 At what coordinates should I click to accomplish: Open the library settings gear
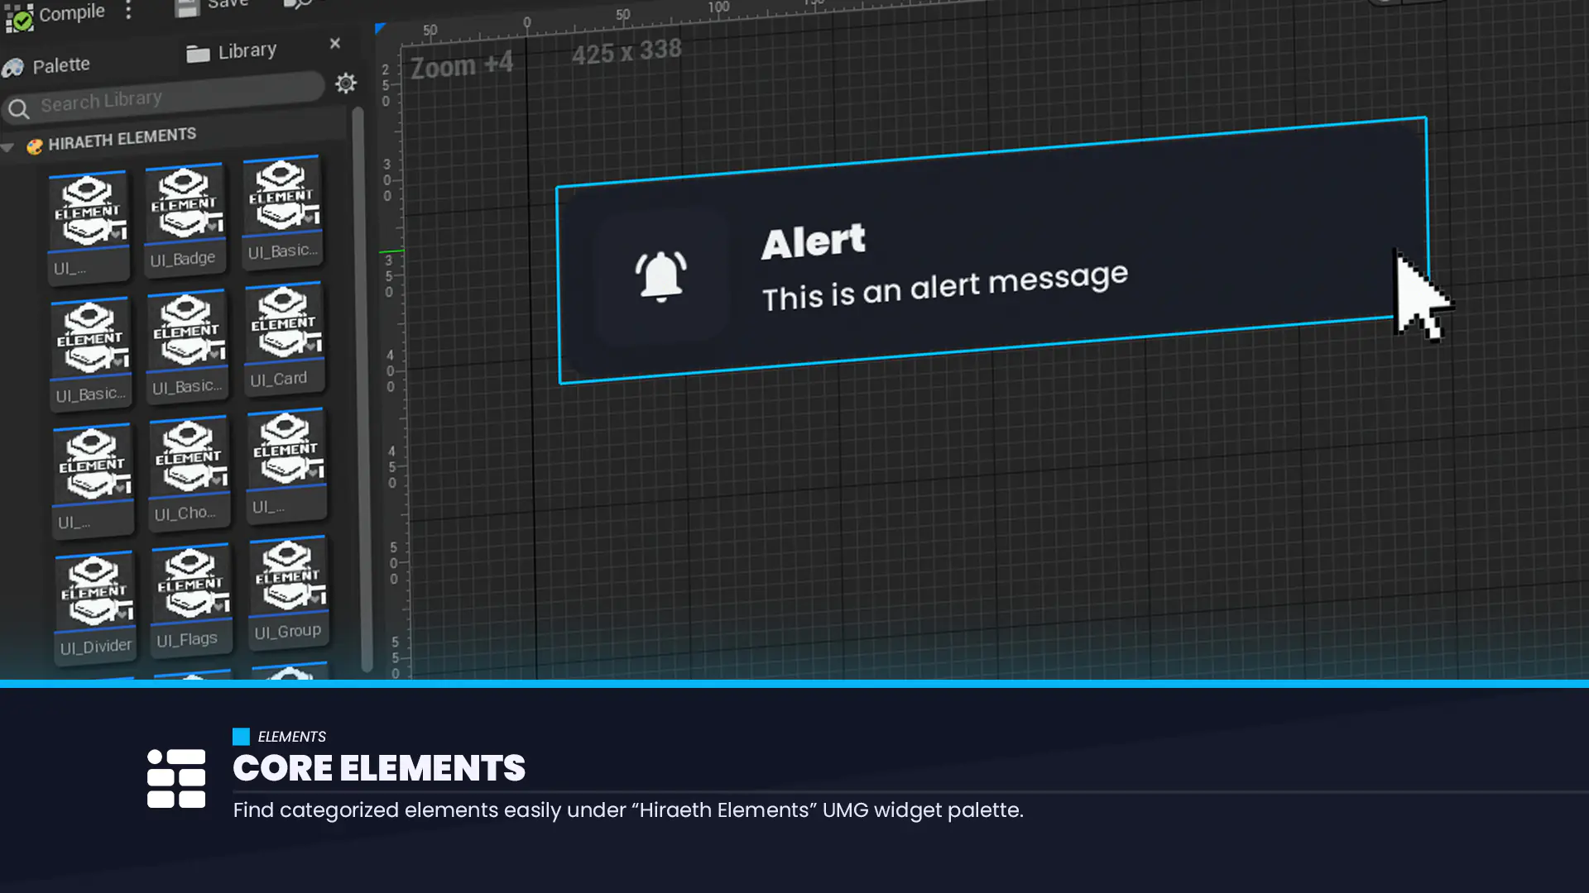346,83
